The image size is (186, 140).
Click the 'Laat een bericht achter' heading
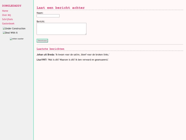coord(61,8)
